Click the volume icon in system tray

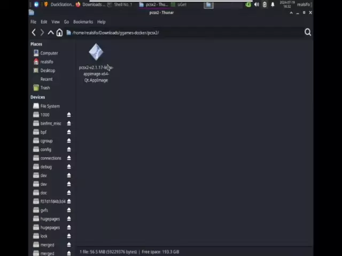tap(256, 5)
